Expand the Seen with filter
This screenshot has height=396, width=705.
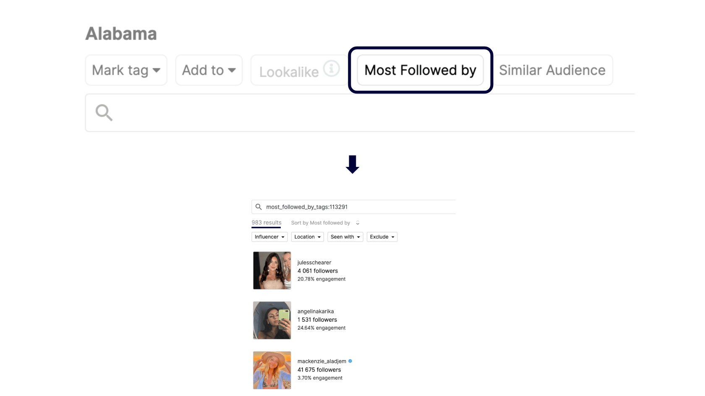click(345, 237)
